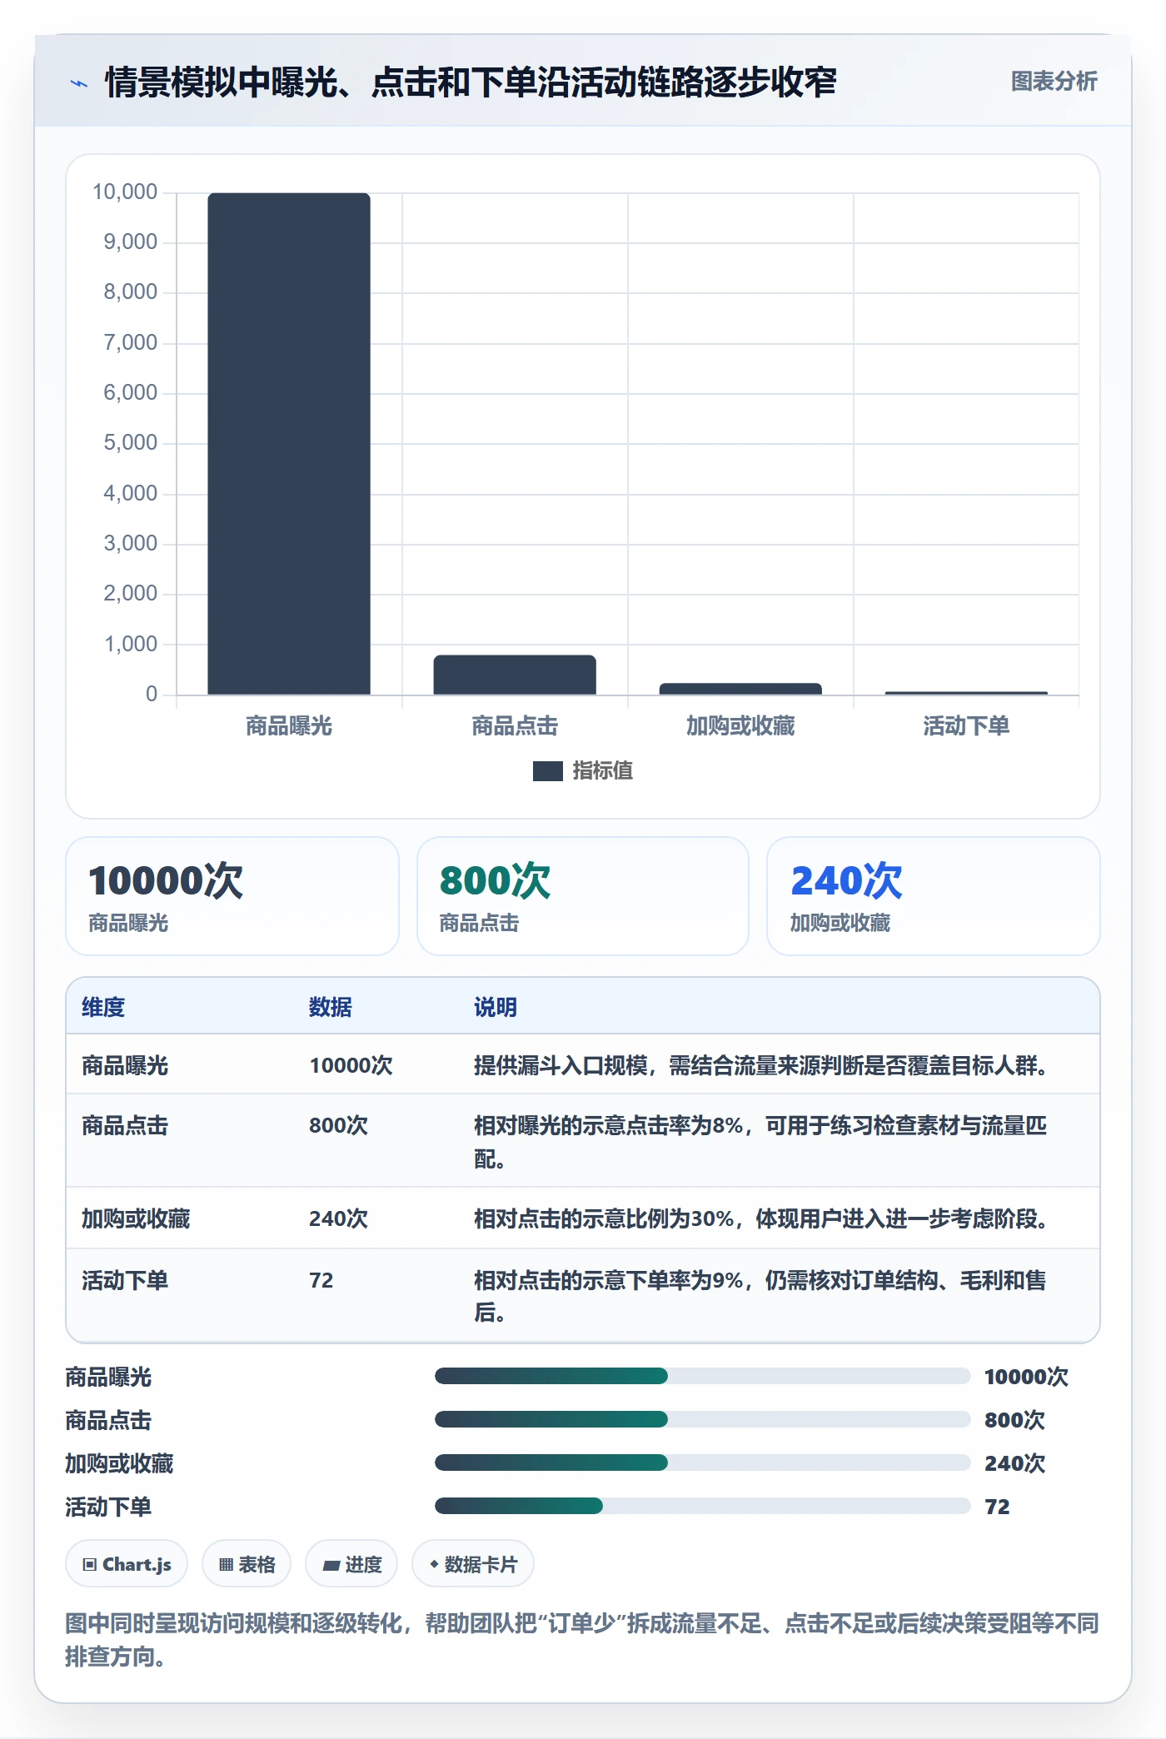Select the 进度 tag chip
Viewport: 1166px width, 1739px height.
click(x=351, y=1564)
